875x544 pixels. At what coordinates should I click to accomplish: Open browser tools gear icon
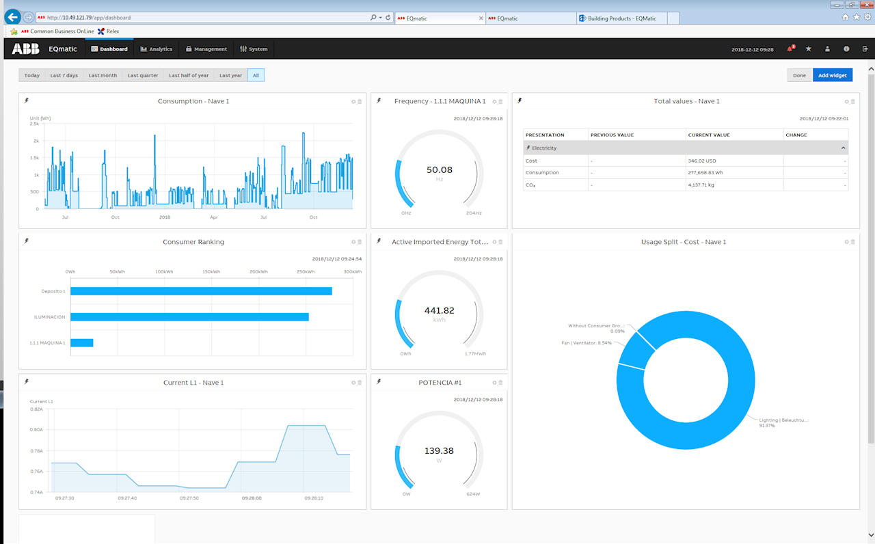[867, 17]
